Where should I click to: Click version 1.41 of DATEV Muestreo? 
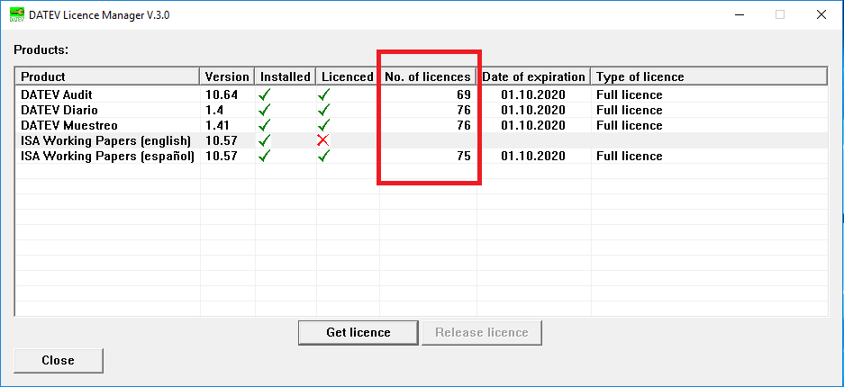217,125
